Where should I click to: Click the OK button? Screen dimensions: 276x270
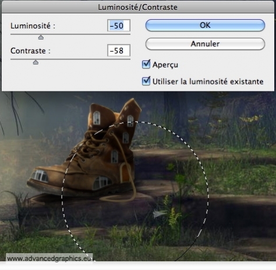(205, 25)
